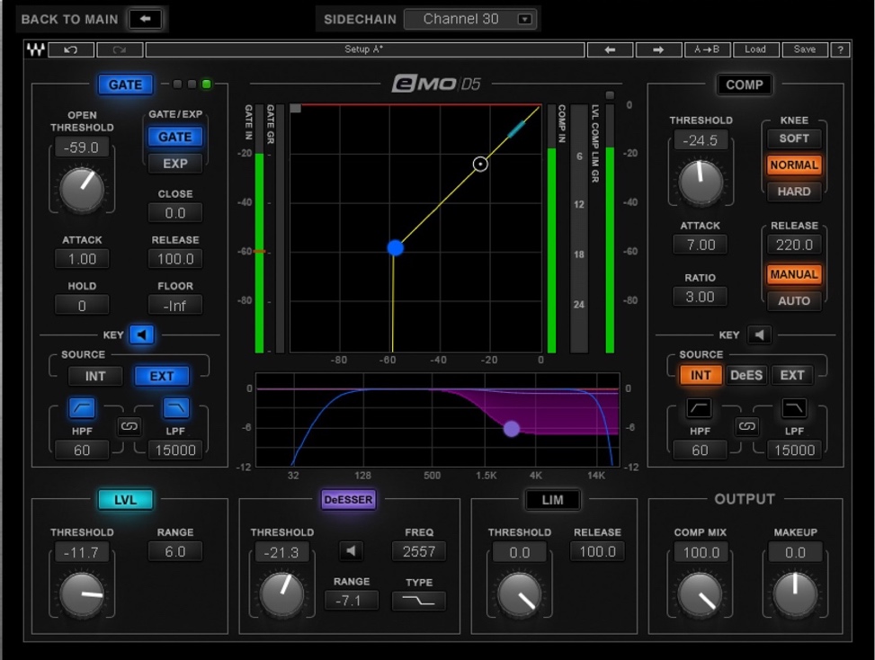Viewport: 875px width, 660px height.
Task: Select EXT source for compressor key
Action: pos(792,376)
